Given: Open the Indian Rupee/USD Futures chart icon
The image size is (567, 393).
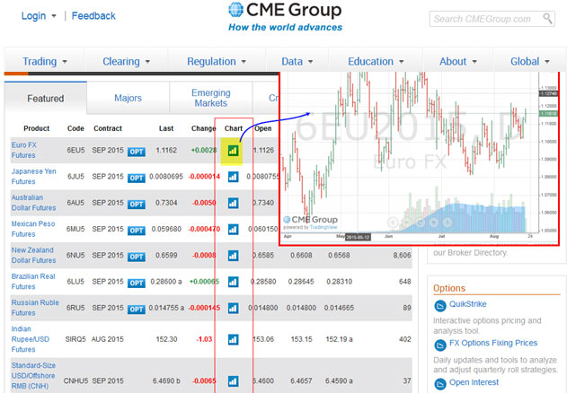Looking at the screenshot, I should point(233,339).
